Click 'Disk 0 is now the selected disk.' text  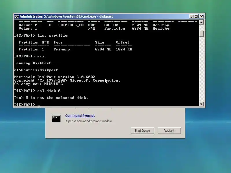(x=51, y=98)
